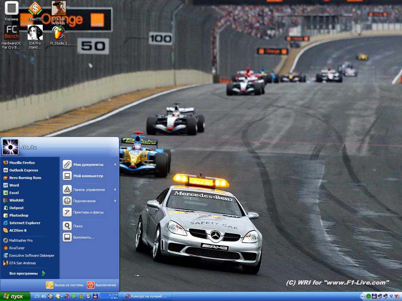Launch the green quick launch icon
The width and height of the screenshot is (402, 301).
tap(74, 296)
